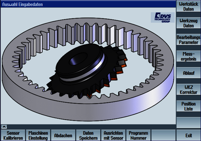The height and width of the screenshot is (141, 201).
Task: Open the Position Liste softkey
Action: tap(188, 106)
